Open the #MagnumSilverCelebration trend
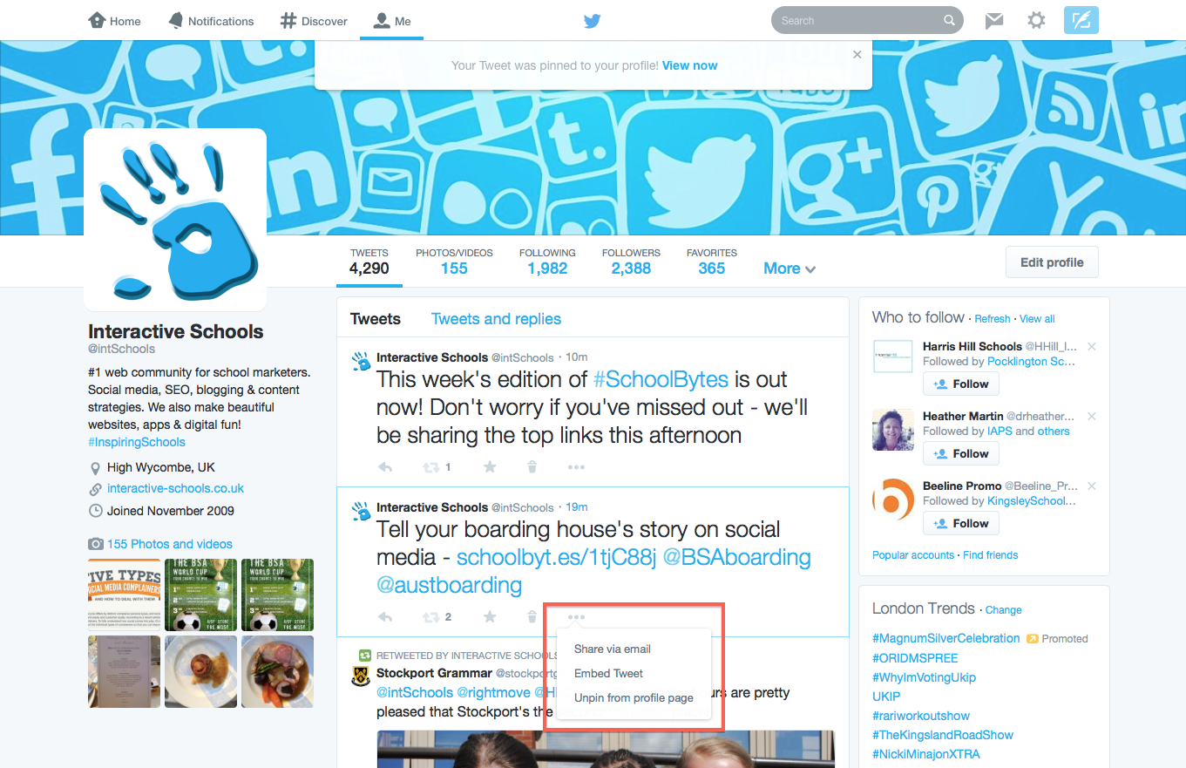The width and height of the screenshot is (1186, 768). click(945, 638)
